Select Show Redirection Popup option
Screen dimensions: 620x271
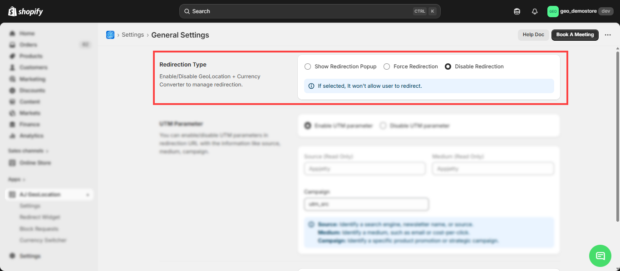[308, 67]
